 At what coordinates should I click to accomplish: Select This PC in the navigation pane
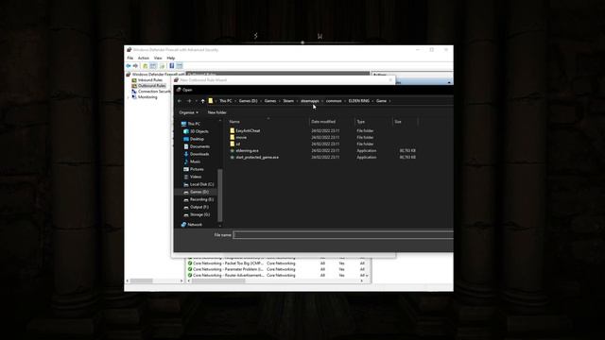[x=194, y=124]
